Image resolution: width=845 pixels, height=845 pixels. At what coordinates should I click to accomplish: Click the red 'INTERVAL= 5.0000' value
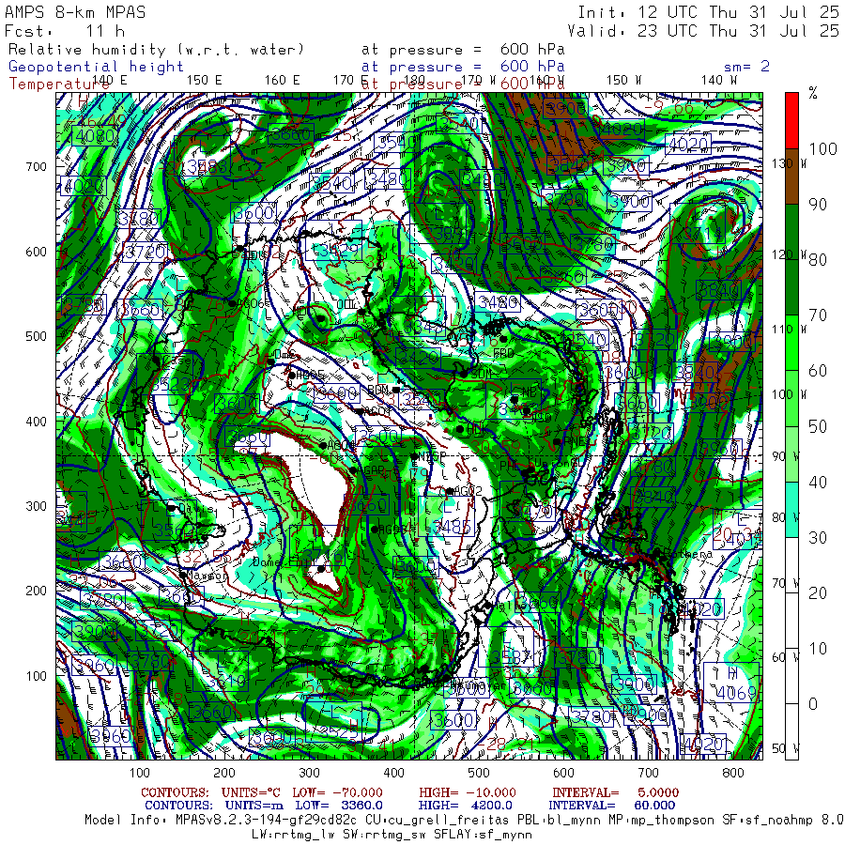[x=615, y=792]
